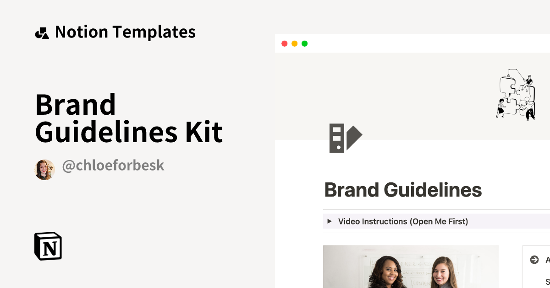The width and height of the screenshot is (550, 288).
Task: Click the browser title bar
Action: pos(412,43)
